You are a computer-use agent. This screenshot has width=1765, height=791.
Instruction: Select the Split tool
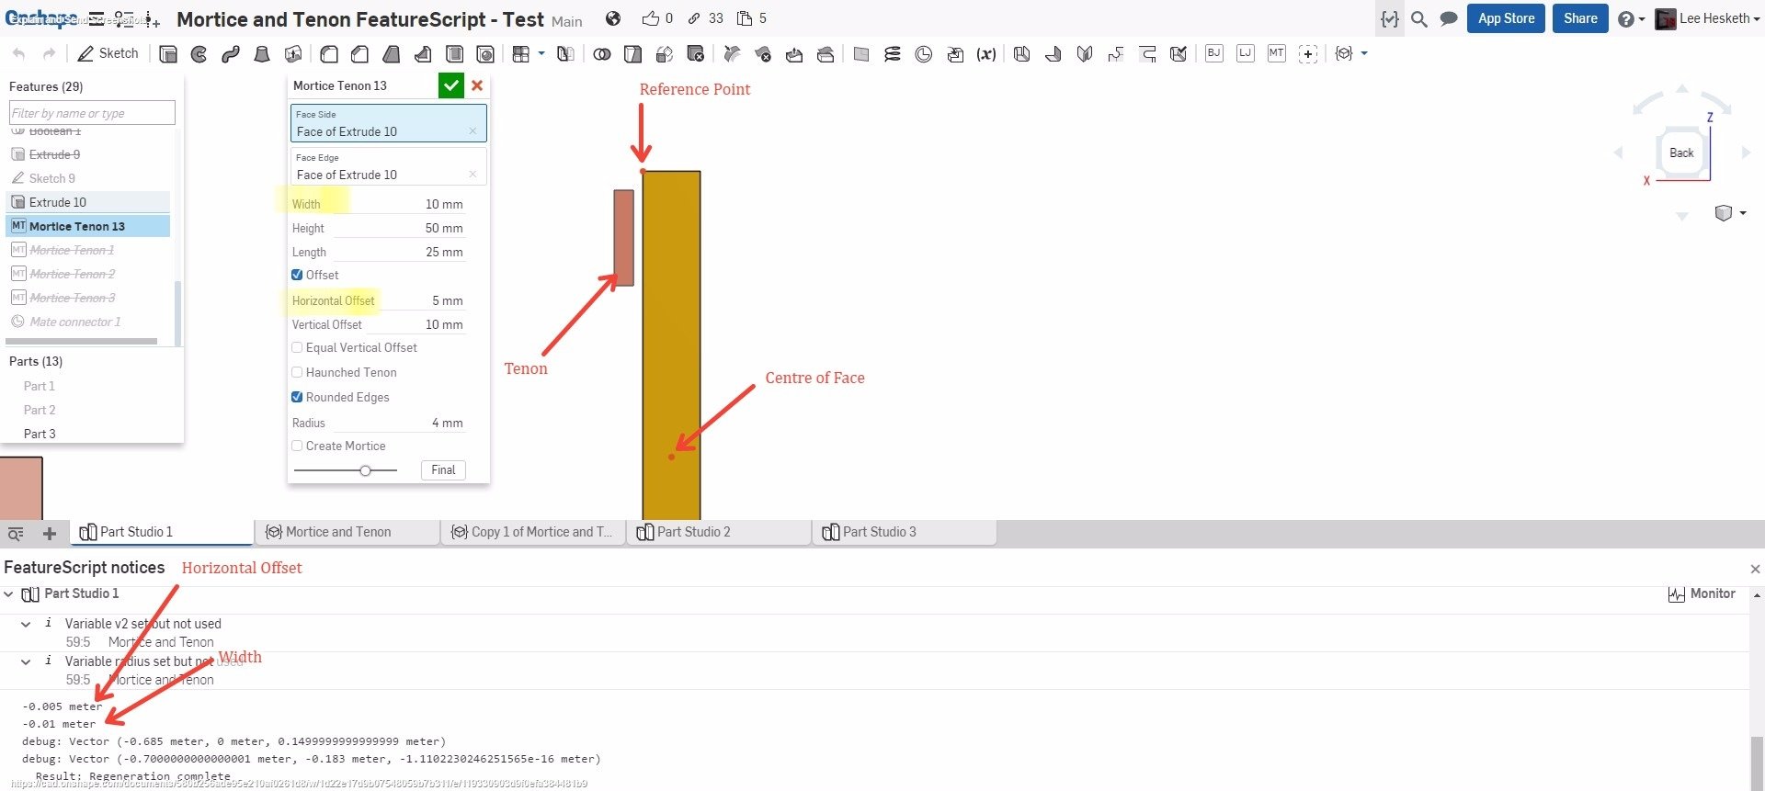click(x=633, y=54)
